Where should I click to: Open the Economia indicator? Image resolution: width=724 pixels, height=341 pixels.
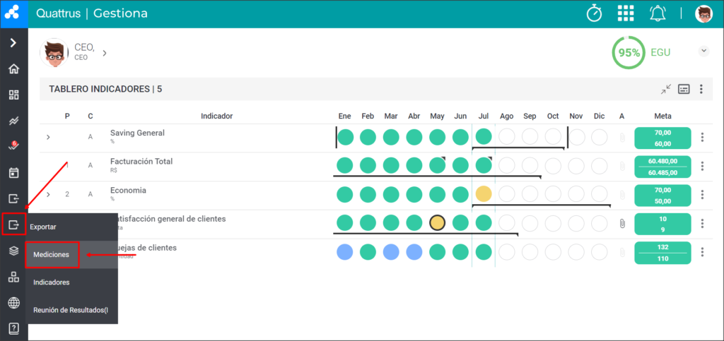[x=128, y=191]
